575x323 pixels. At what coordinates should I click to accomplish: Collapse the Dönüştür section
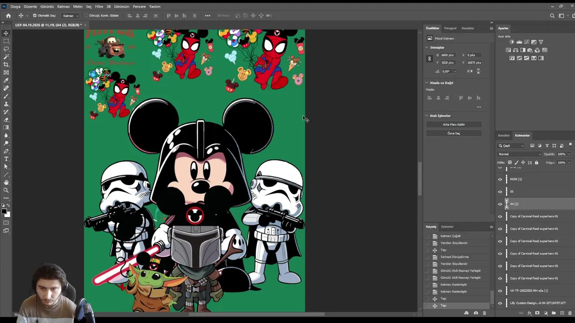tap(427, 48)
